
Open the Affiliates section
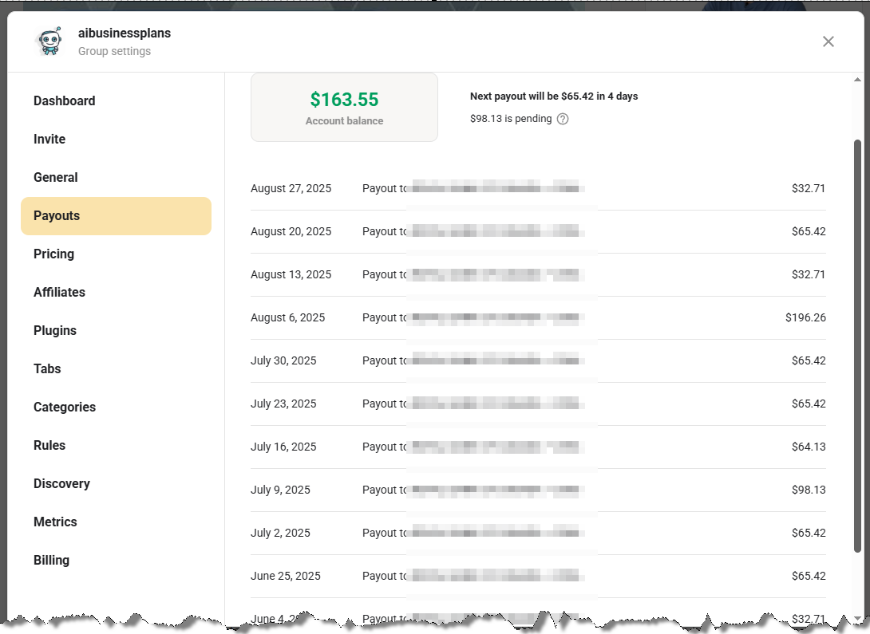[x=59, y=293]
